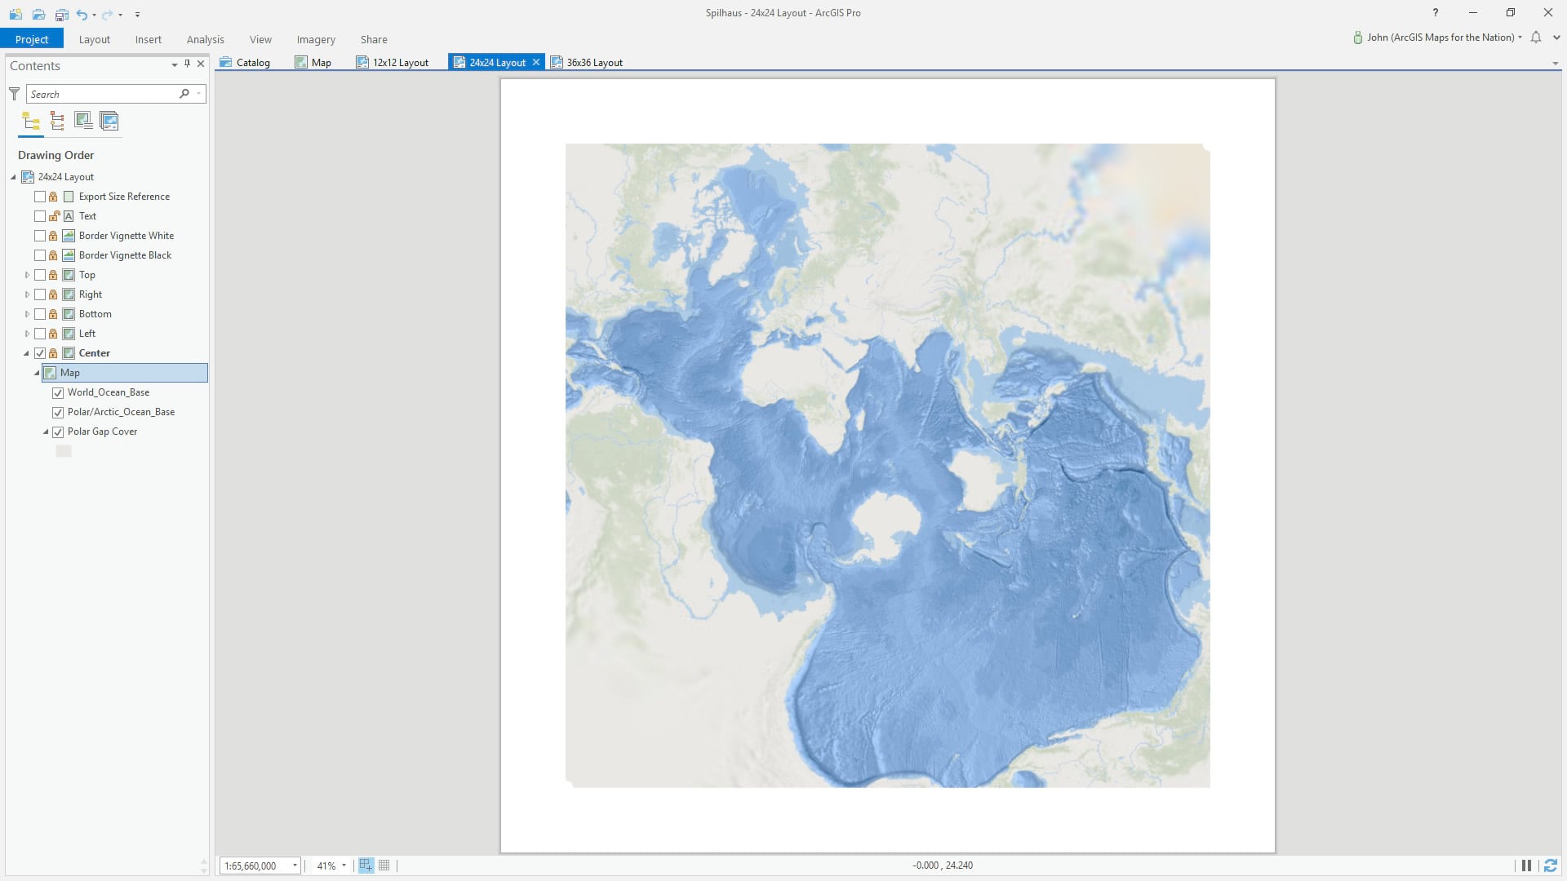Uncheck the World_Ocean_Base layer

pyautogui.click(x=58, y=392)
